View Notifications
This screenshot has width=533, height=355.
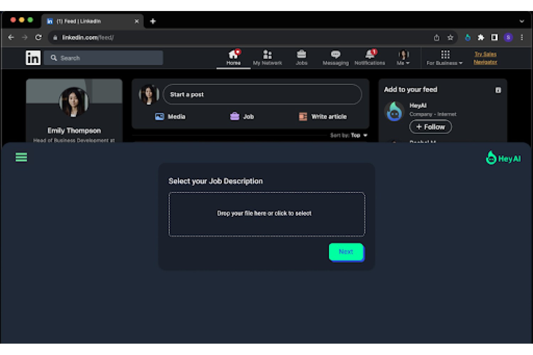[x=370, y=58]
